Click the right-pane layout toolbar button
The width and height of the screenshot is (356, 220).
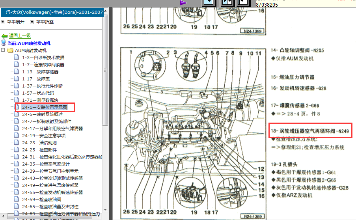pos(242,2)
